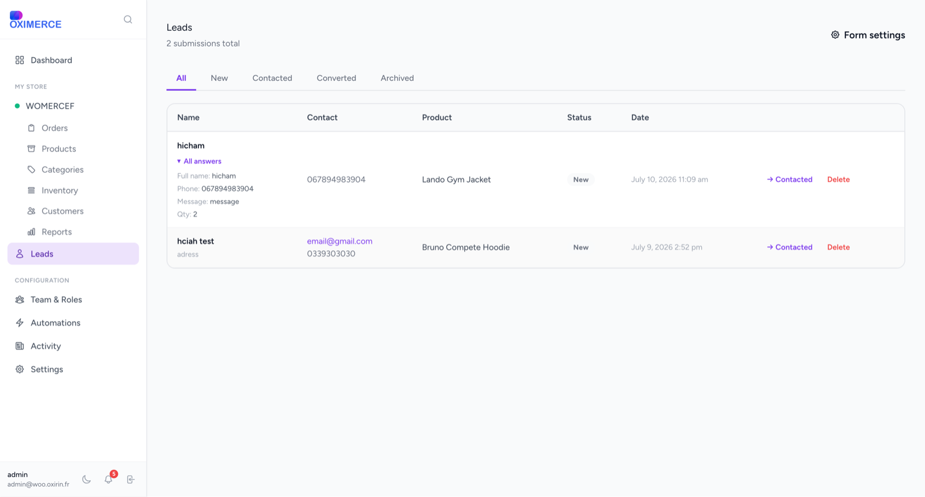Switch to the Converted tab
The width and height of the screenshot is (925, 497).
click(x=336, y=78)
